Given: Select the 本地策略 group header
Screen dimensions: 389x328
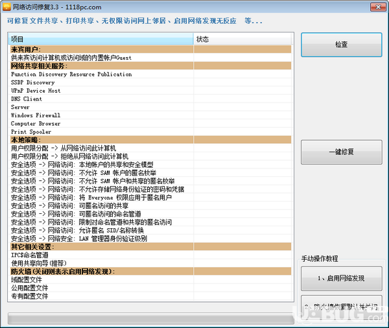Looking at the screenshot, I should (150, 139).
